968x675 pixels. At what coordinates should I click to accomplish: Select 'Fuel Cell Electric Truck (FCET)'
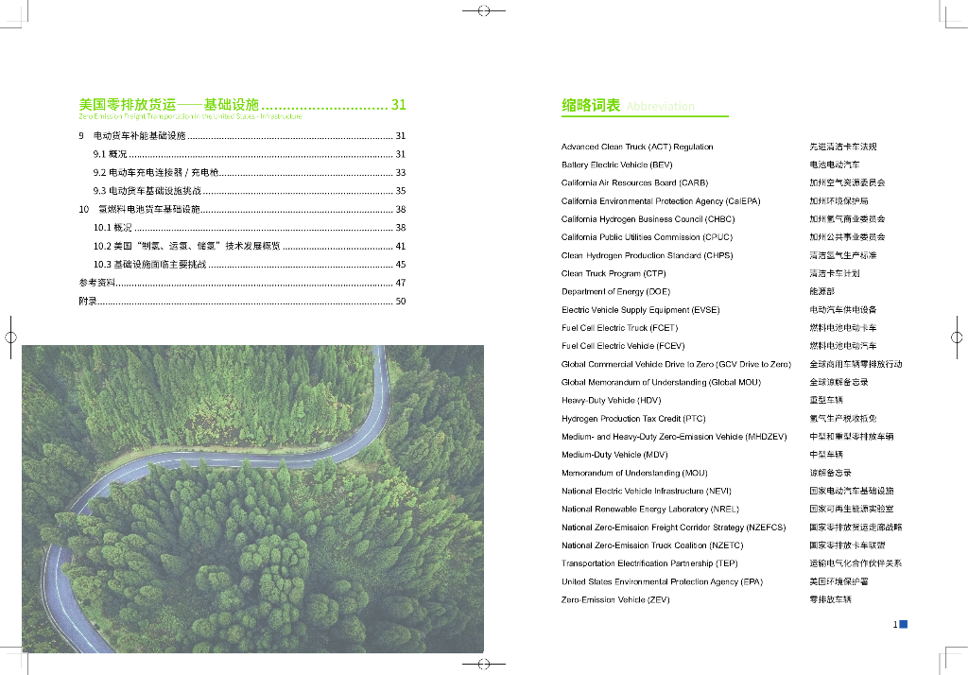pyautogui.click(x=619, y=328)
